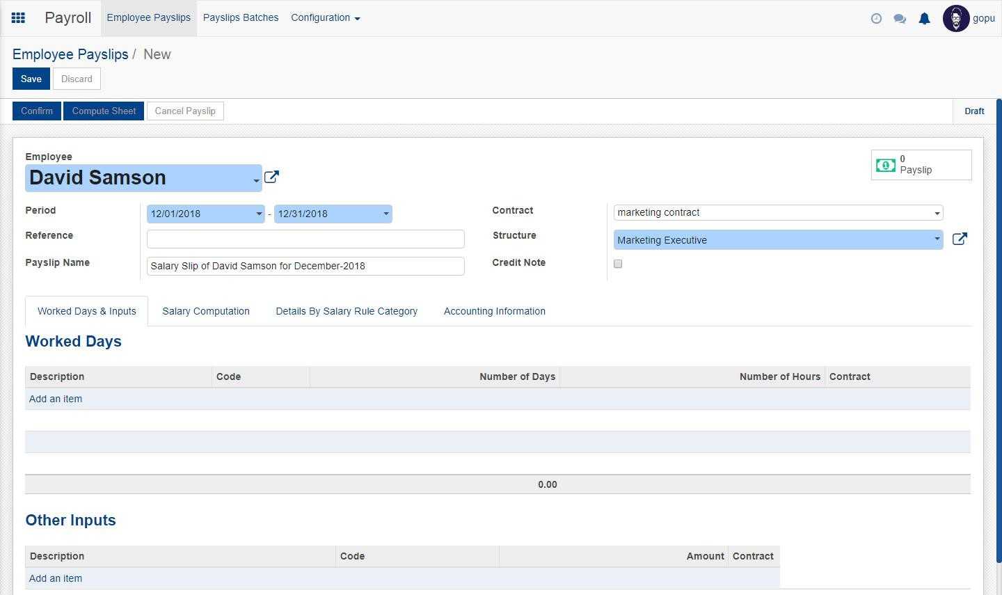Open Structure external link icon

tap(960, 239)
